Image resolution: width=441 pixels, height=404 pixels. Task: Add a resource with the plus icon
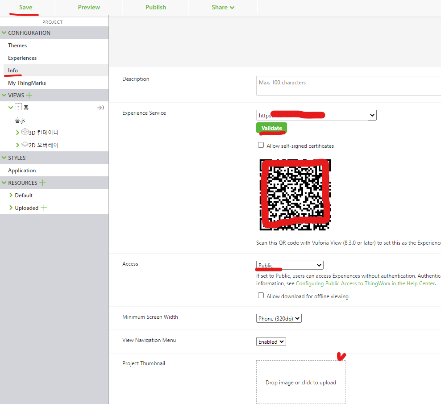coord(42,183)
